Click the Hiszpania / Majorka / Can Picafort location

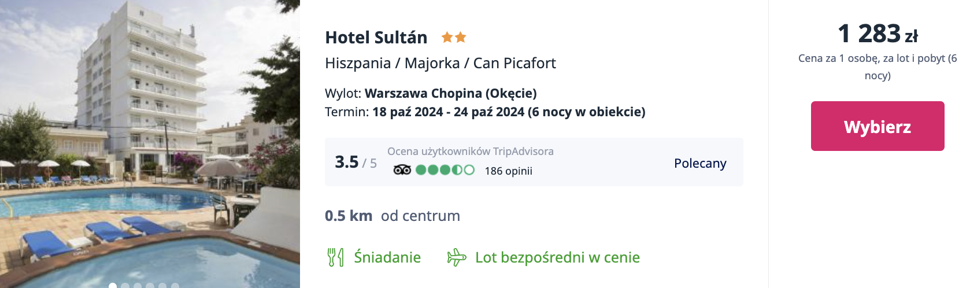coord(440,63)
